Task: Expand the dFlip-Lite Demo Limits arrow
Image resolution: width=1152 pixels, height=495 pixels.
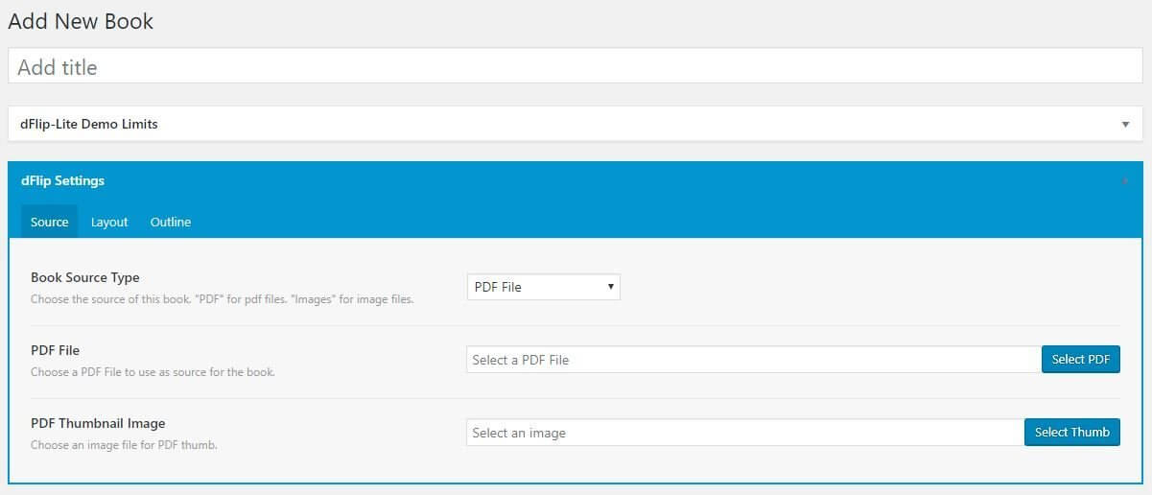Action: [1125, 125]
